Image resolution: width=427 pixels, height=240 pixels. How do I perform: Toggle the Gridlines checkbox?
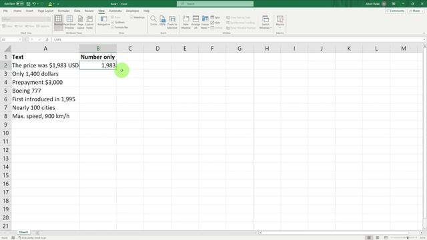[117, 22]
